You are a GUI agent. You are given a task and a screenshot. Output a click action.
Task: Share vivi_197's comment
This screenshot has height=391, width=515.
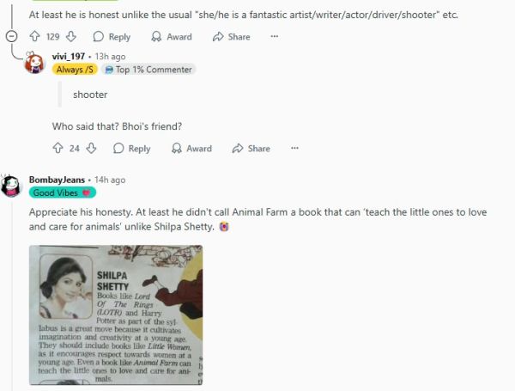point(251,149)
